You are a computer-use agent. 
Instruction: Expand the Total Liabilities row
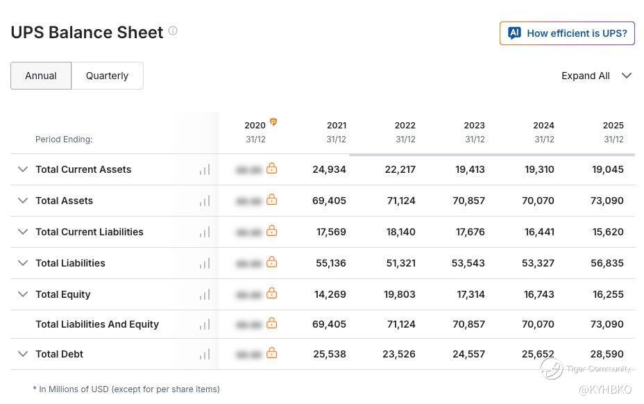tap(23, 263)
